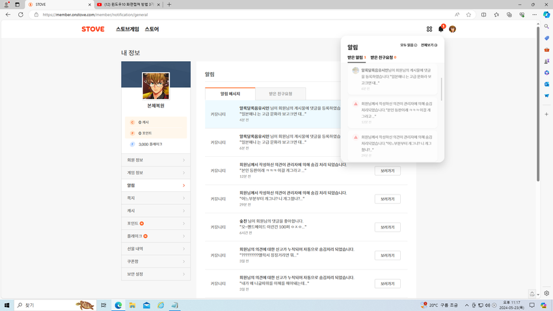
Task: Open the 보안 설정 sidebar item
Action: 155,274
